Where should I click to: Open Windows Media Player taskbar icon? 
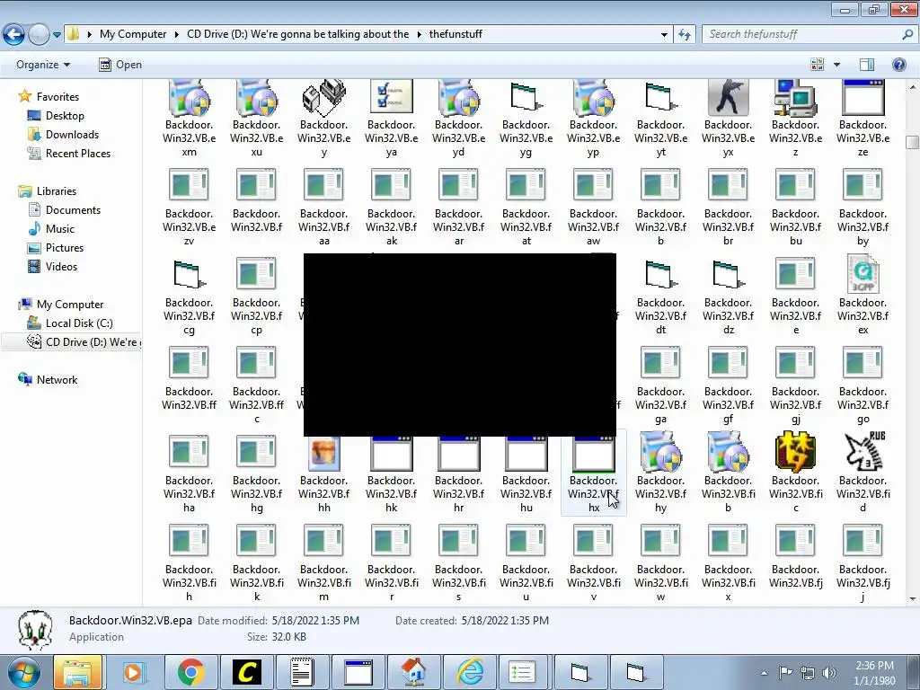[135, 672]
